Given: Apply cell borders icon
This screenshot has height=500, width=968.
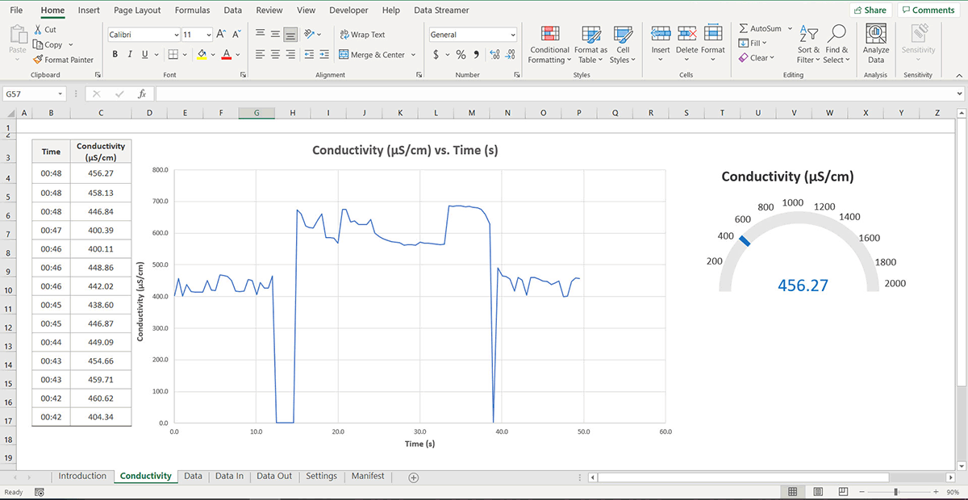Looking at the screenshot, I should pyautogui.click(x=173, y=55).
